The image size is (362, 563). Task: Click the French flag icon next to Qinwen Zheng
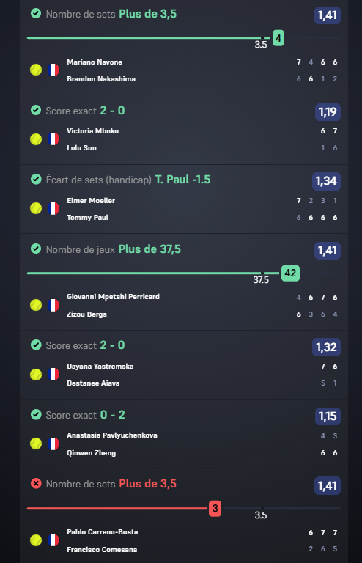pyautogui.click(x=53, y=444)
